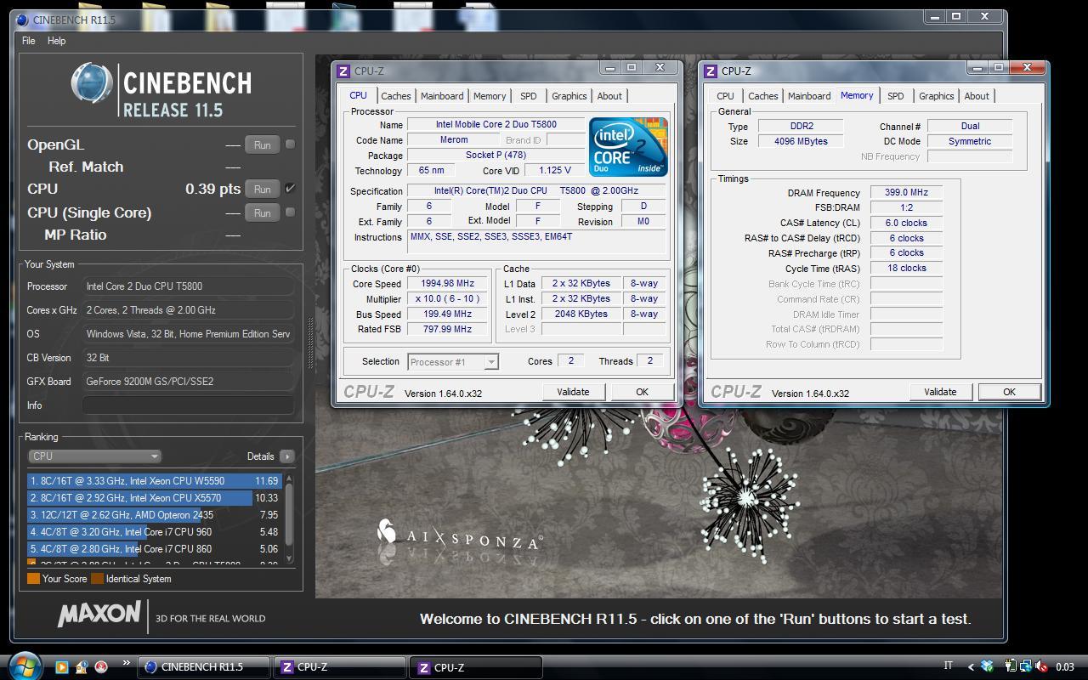This screenshot has height=680, width=1088.
Task: Open the network connection tray icon
Action: coord(1026,667)
